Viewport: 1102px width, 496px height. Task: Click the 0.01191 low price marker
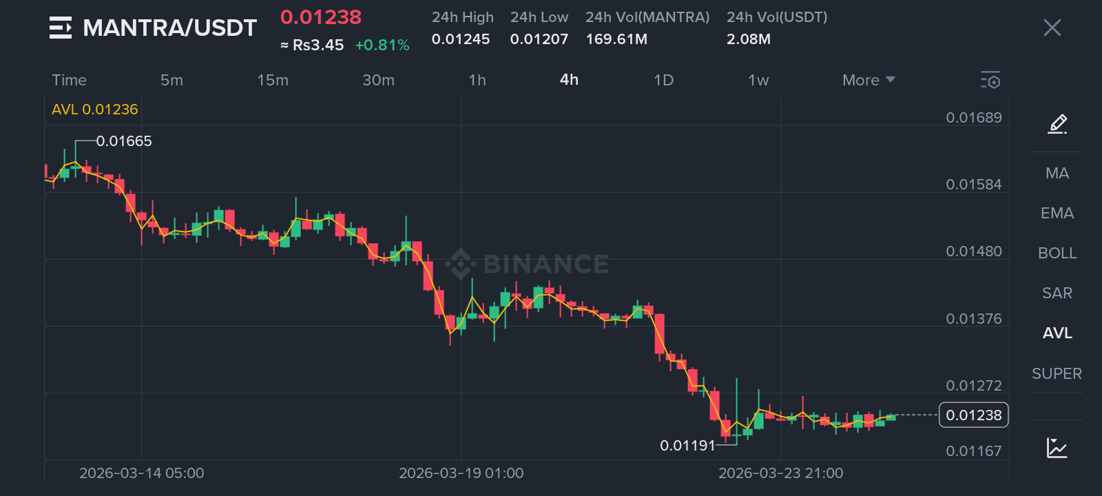pos(687,446)
